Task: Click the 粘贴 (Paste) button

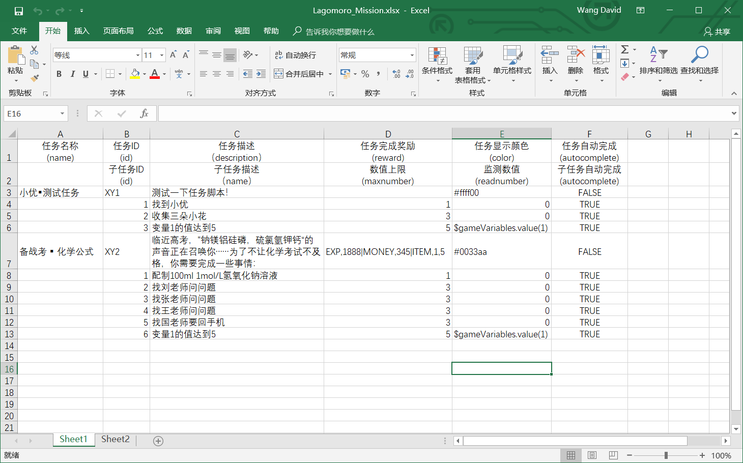Action: point(15,65)
